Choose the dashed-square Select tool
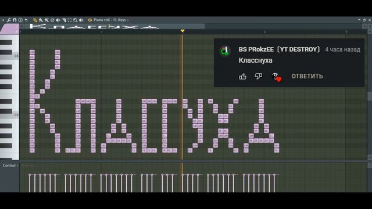372x209 pixels. tap(70, 20)
